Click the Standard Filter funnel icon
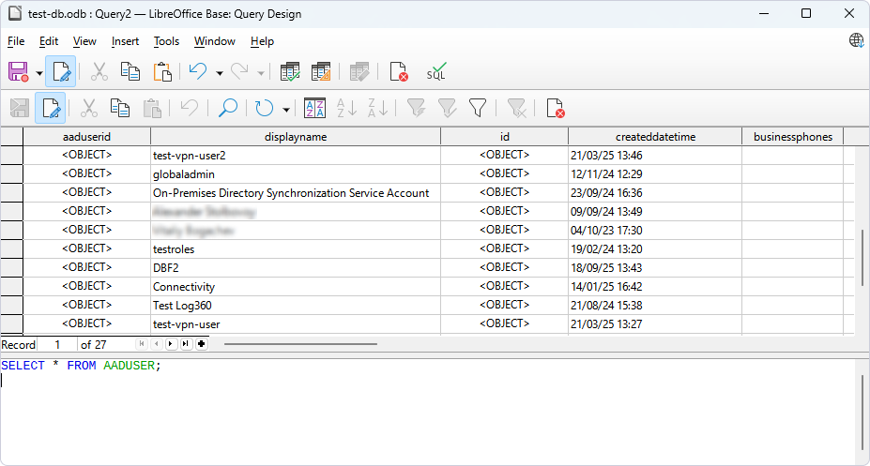Screen dimensions: 870x466 (478, 109)
